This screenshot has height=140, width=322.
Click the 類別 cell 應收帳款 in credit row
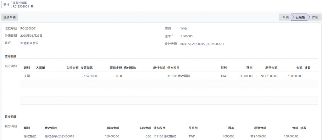[30, 136]
